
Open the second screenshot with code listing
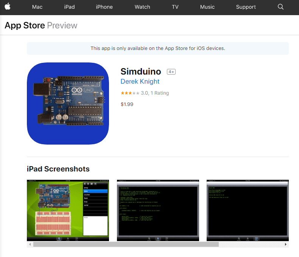(158, 210)
